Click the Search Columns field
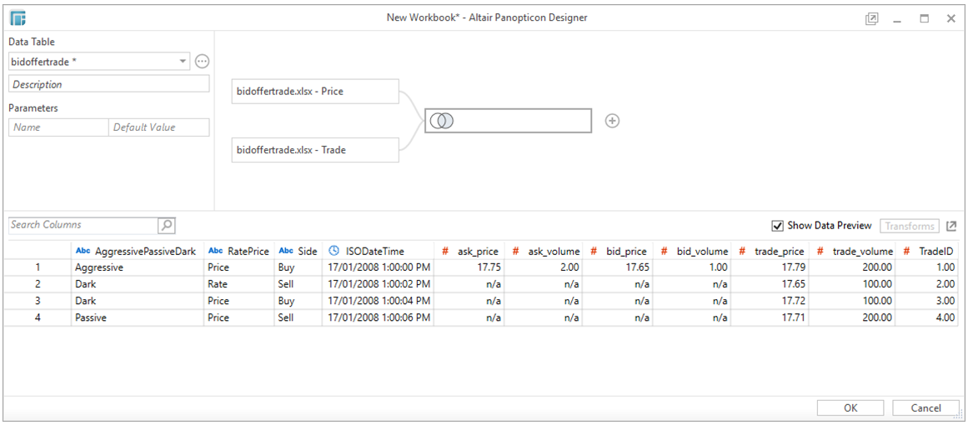Image resolution: width=968 pixels, height=425 pixels. point(83,225)
